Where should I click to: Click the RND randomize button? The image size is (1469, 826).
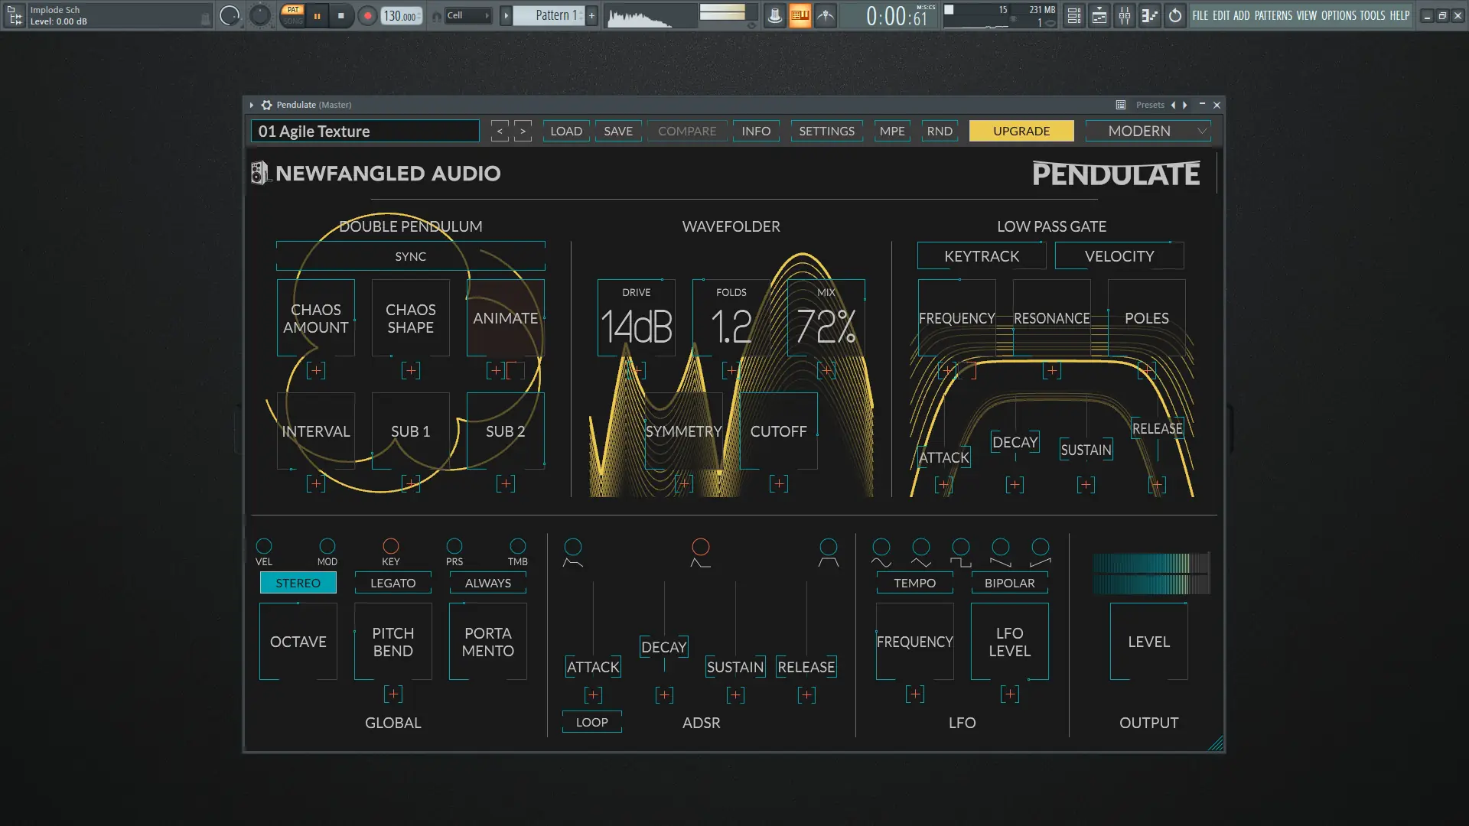(x=940, y=131)
